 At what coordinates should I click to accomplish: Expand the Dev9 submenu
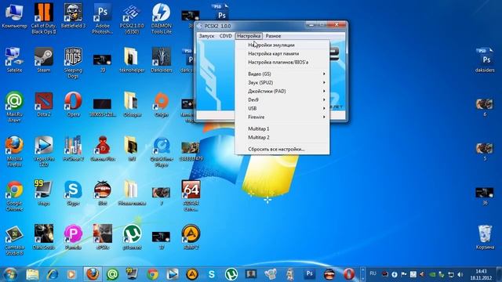coord(282,99)
